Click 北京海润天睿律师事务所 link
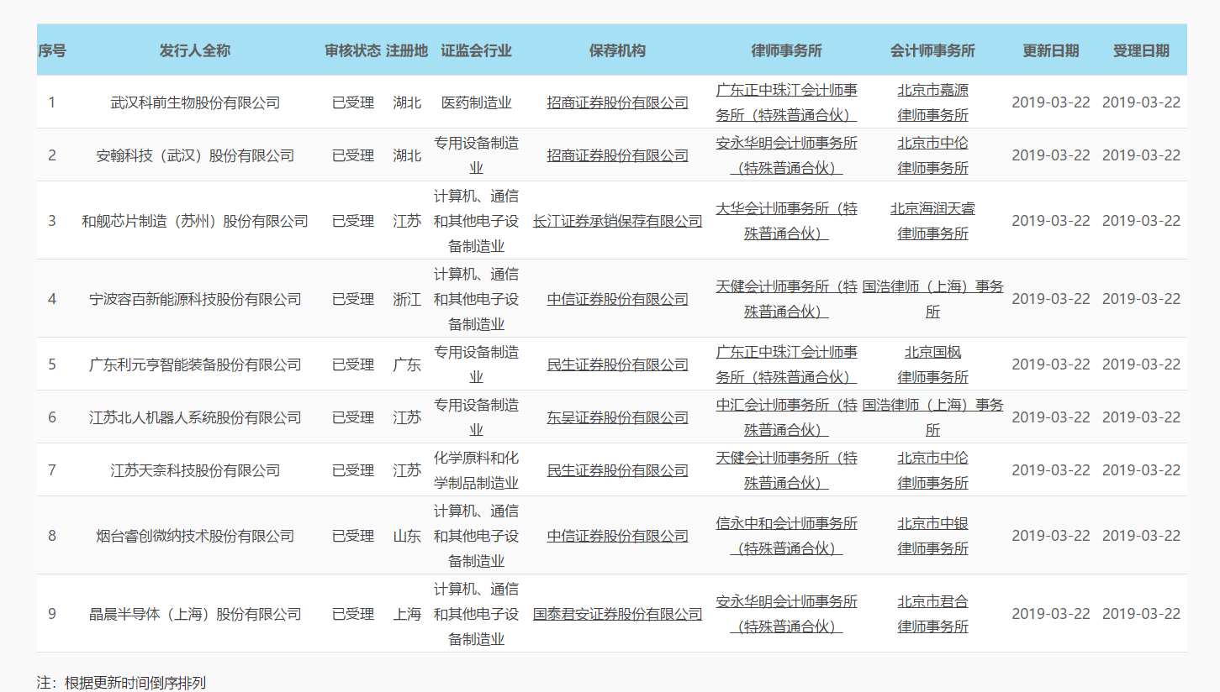The height and width of the screenshot is (692, 1220). point(932,221)
